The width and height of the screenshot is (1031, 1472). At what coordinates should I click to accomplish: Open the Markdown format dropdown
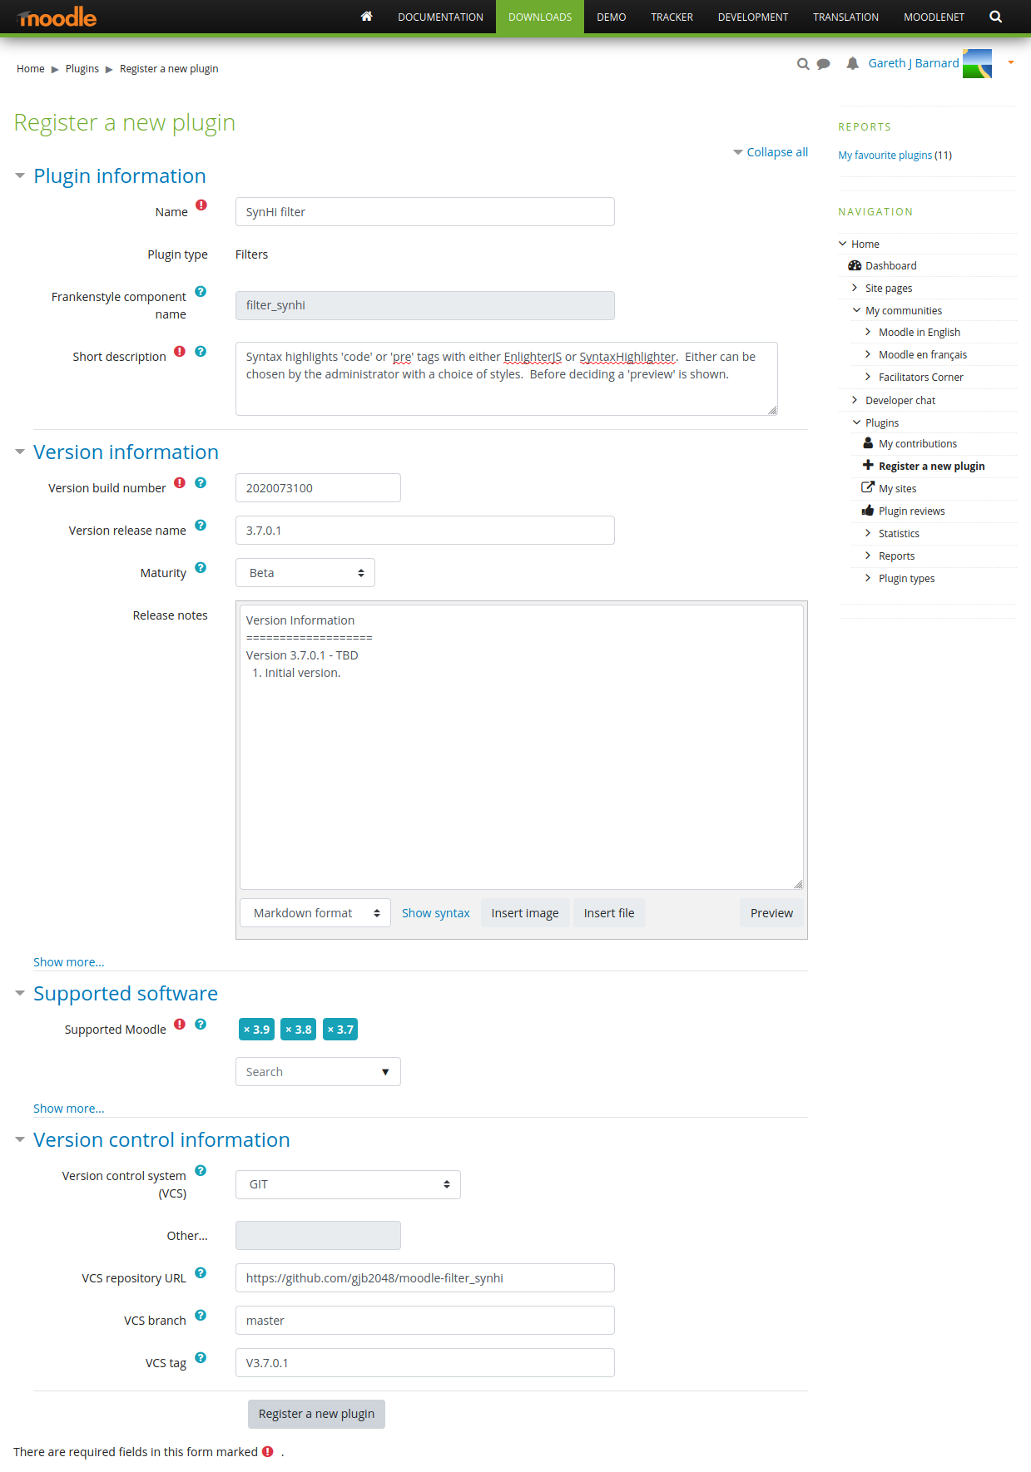(x=315, y=913)
